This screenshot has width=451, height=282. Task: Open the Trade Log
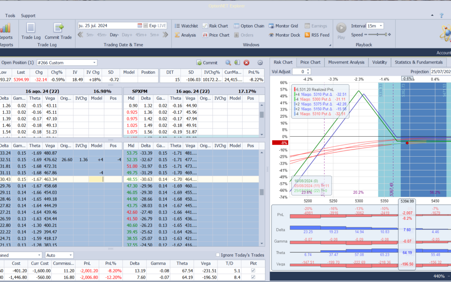click(31, 31)
